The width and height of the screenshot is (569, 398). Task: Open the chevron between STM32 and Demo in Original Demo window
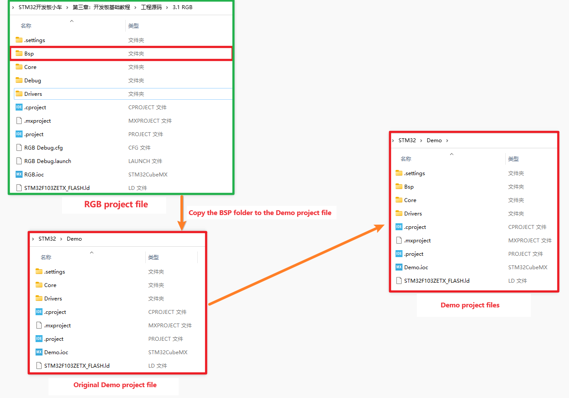tap(61, 239)
